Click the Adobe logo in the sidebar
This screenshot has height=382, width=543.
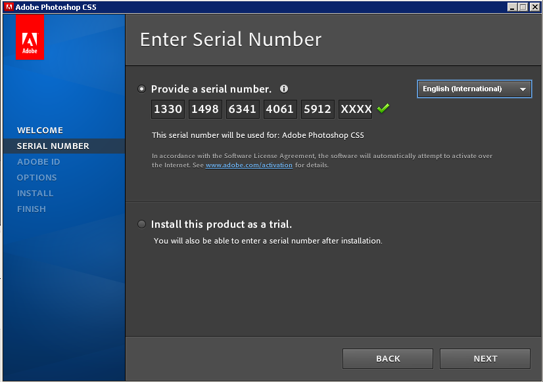coord(30,37)
